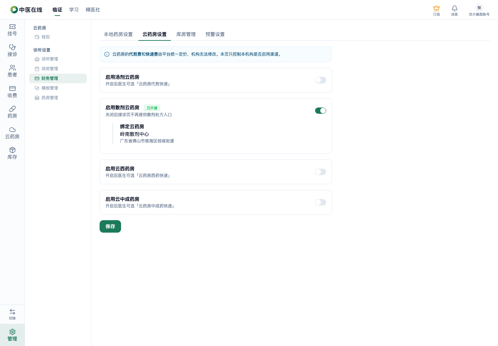
Task: Open the 预警设置 tab
Action: click(x=215, y=34)
